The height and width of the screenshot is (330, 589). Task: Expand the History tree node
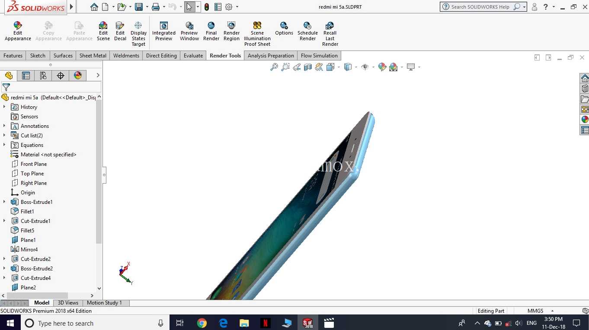point(4,107)
